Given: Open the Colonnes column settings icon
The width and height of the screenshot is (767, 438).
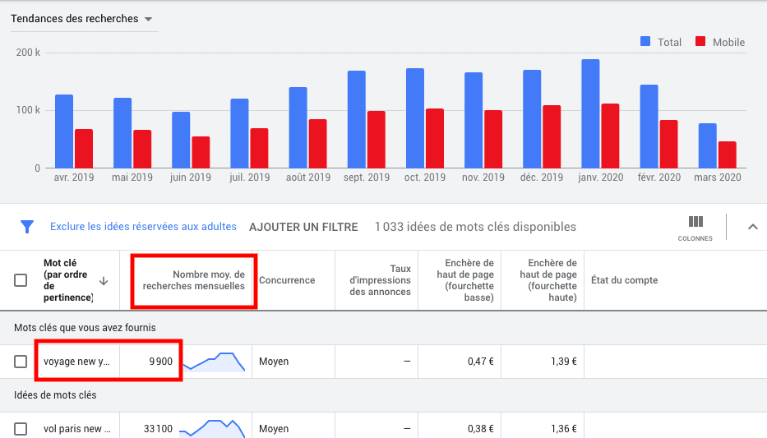Looking at the screenshot, I should 695,222.
